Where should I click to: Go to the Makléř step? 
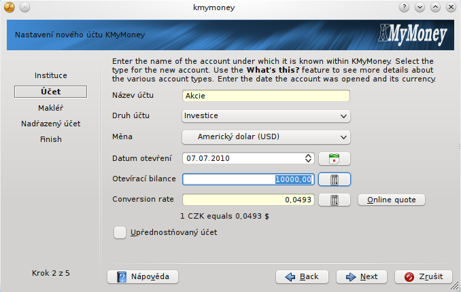tap(51, 108)
